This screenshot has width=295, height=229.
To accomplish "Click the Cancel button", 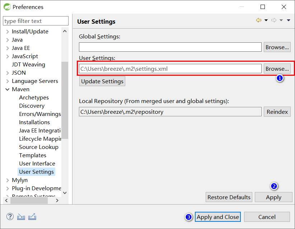I will click(267, 217).
